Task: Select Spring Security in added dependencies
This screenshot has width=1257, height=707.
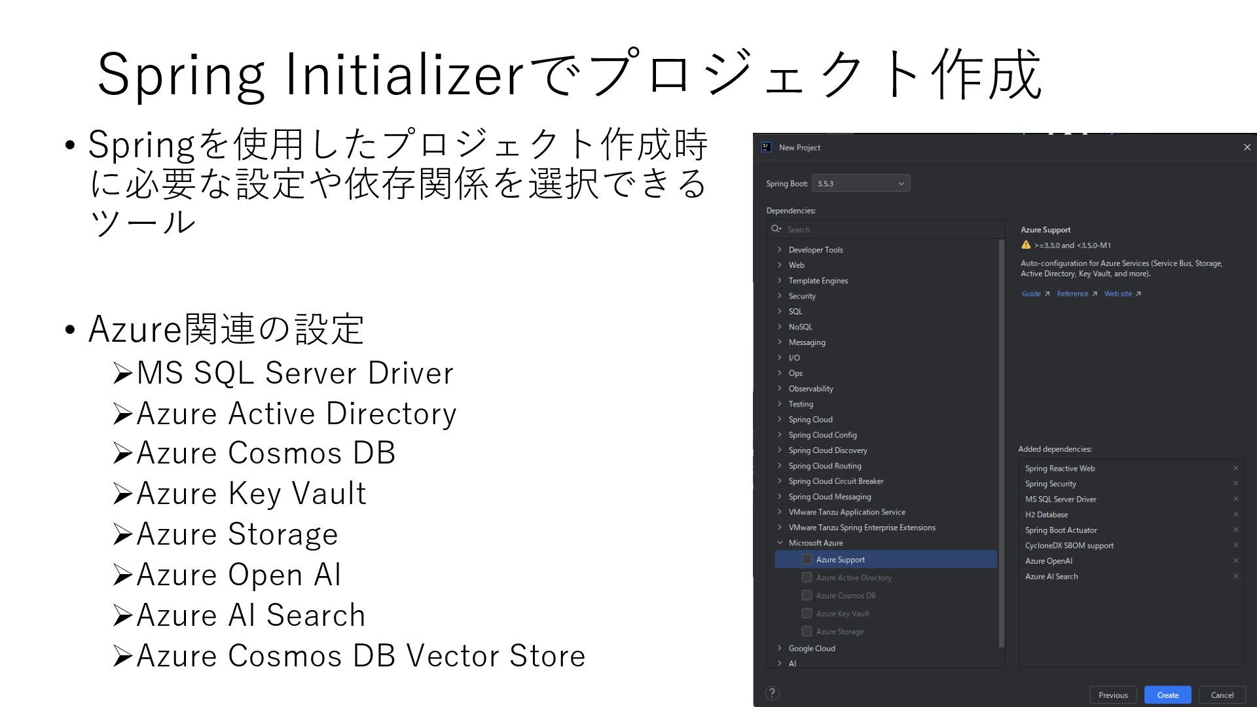Action: click(1050, 484)
